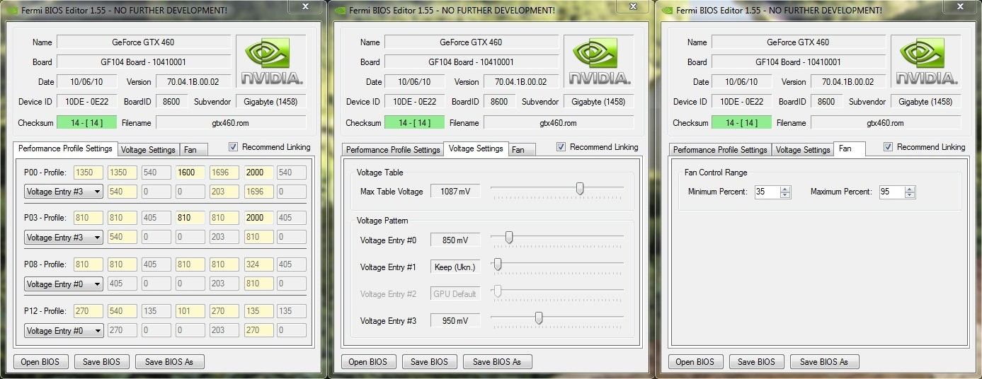Click the Maximum Percent field showing 95
This screenshot has width=982, height=379.
(892, 192)
